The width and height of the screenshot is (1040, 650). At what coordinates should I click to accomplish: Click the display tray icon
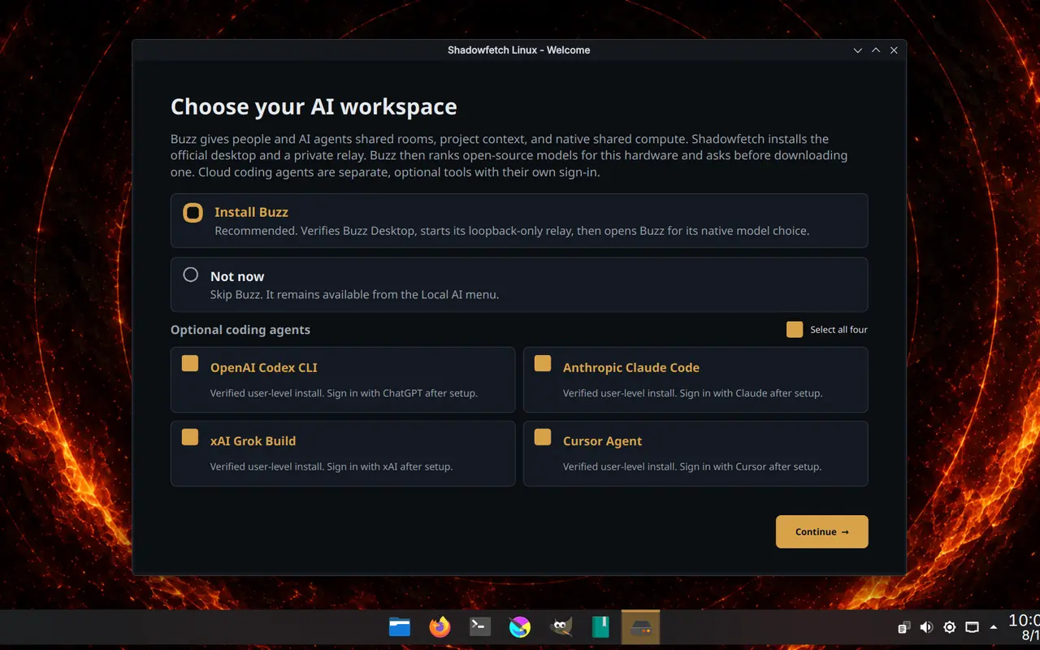click(x=972, y=627)
